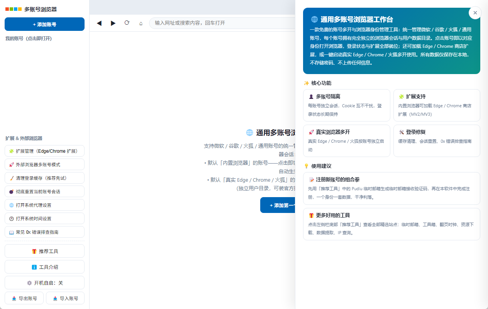The width and height of the screenshot is (488, 309).
Task: View 常见 0x 错误排查指南
Action: tap(44, 232)
